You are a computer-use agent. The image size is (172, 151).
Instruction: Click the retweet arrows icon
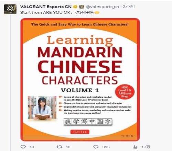tap(60, 147)
